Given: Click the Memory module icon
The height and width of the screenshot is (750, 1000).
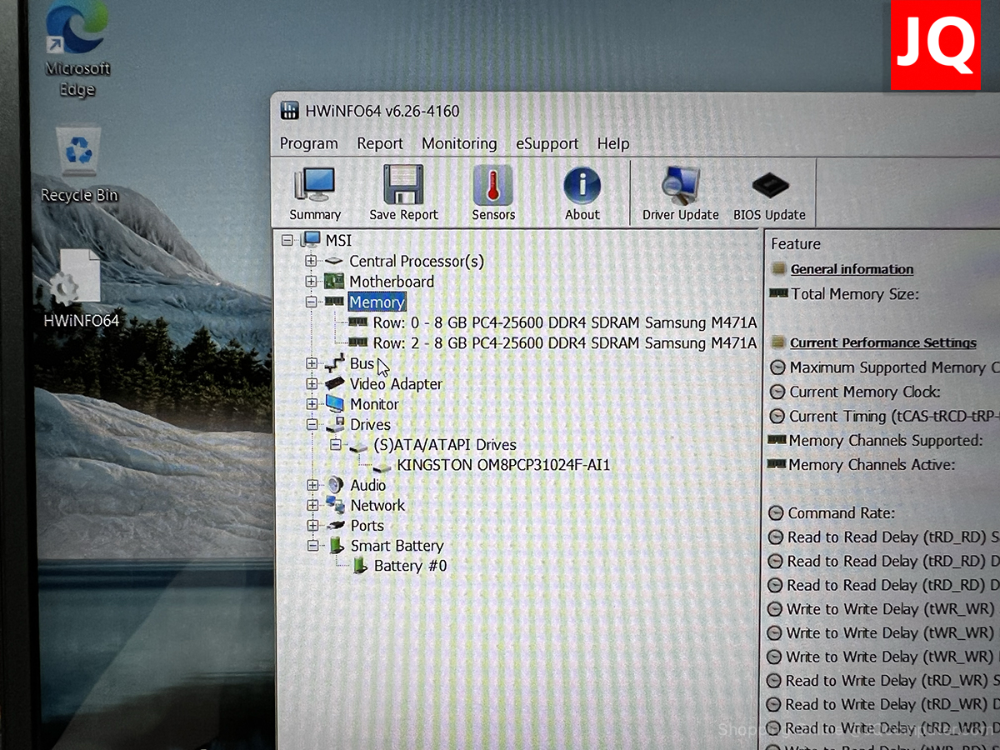Looking at the screenshot, I should tap(334, 302).
